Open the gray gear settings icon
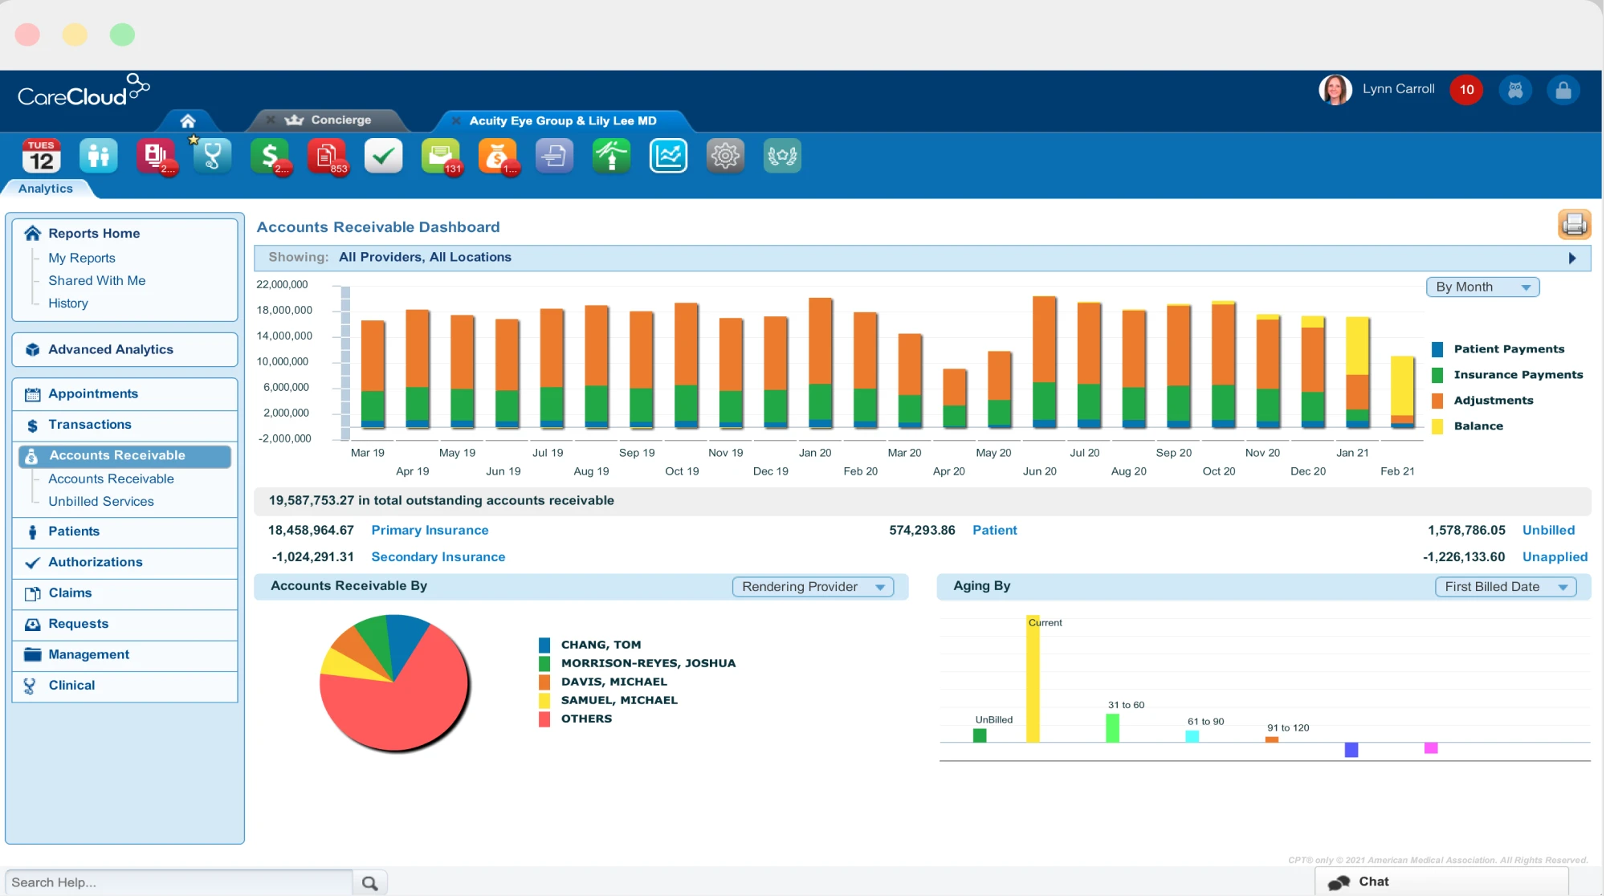The height and width of the screenshot is (896, 1606). tap(724, 156)
